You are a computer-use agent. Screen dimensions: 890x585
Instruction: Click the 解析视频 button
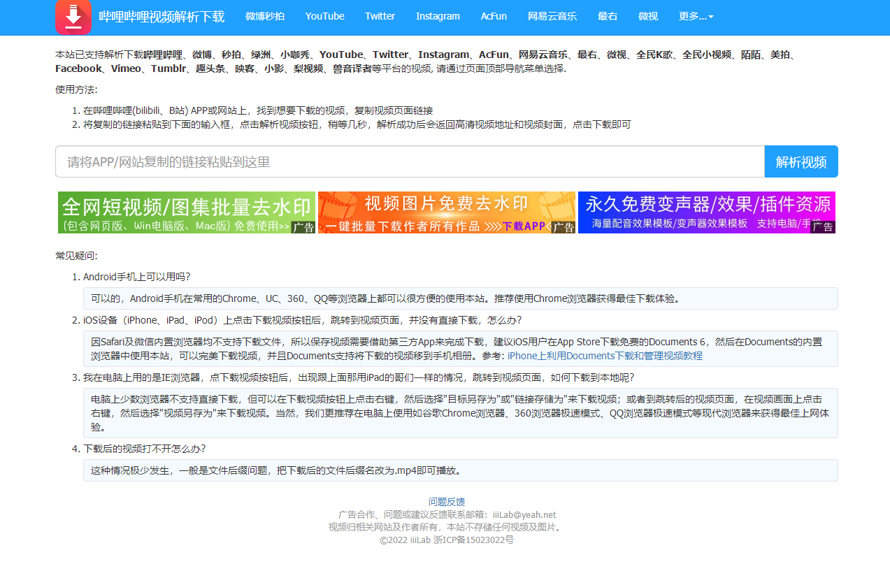coord(801,161)
